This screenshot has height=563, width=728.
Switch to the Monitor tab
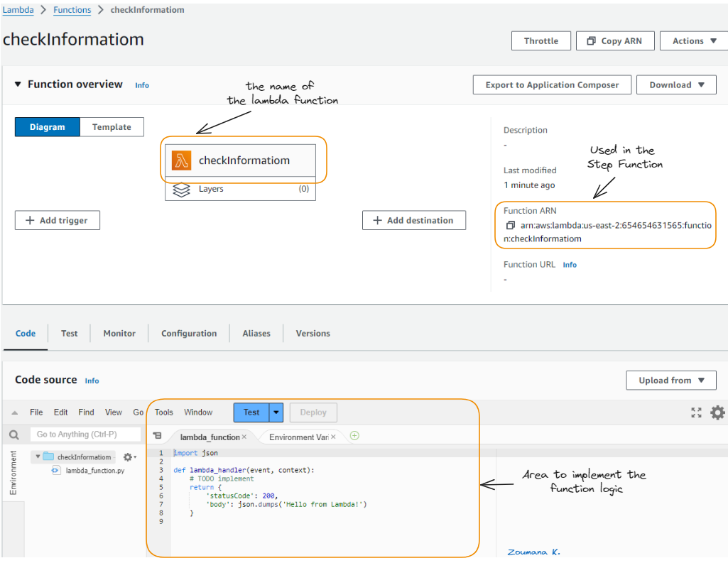pos(119,333)
